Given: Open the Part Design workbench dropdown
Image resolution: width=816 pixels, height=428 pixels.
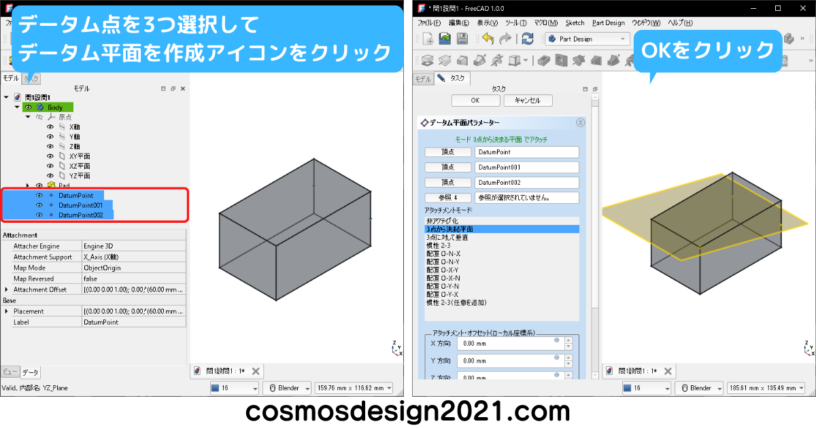Looking at the screenshot, I should pyautogui.click(x=587, y=39).
